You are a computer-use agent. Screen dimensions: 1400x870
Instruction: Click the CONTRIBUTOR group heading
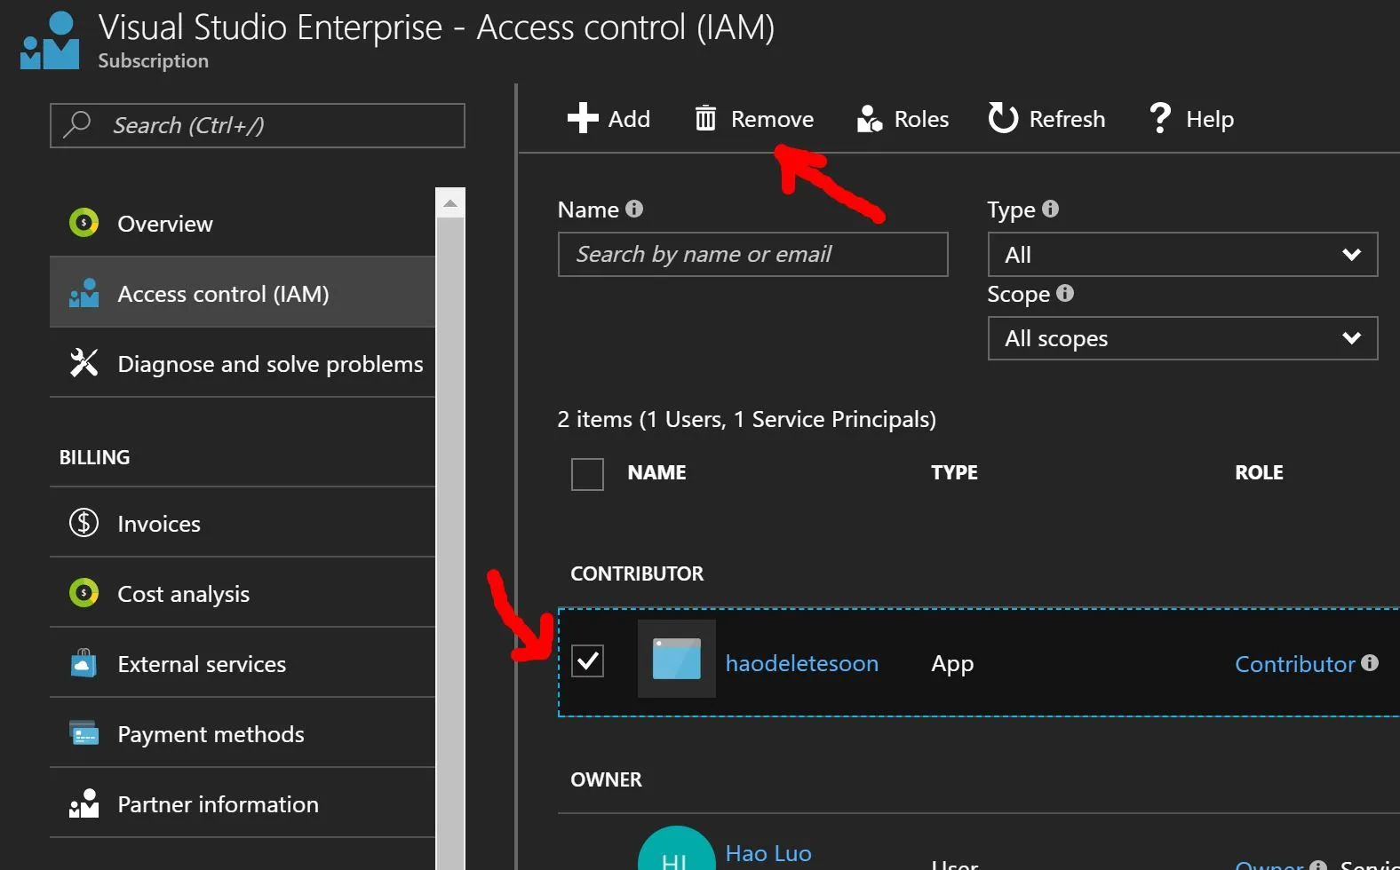[637, 573]
